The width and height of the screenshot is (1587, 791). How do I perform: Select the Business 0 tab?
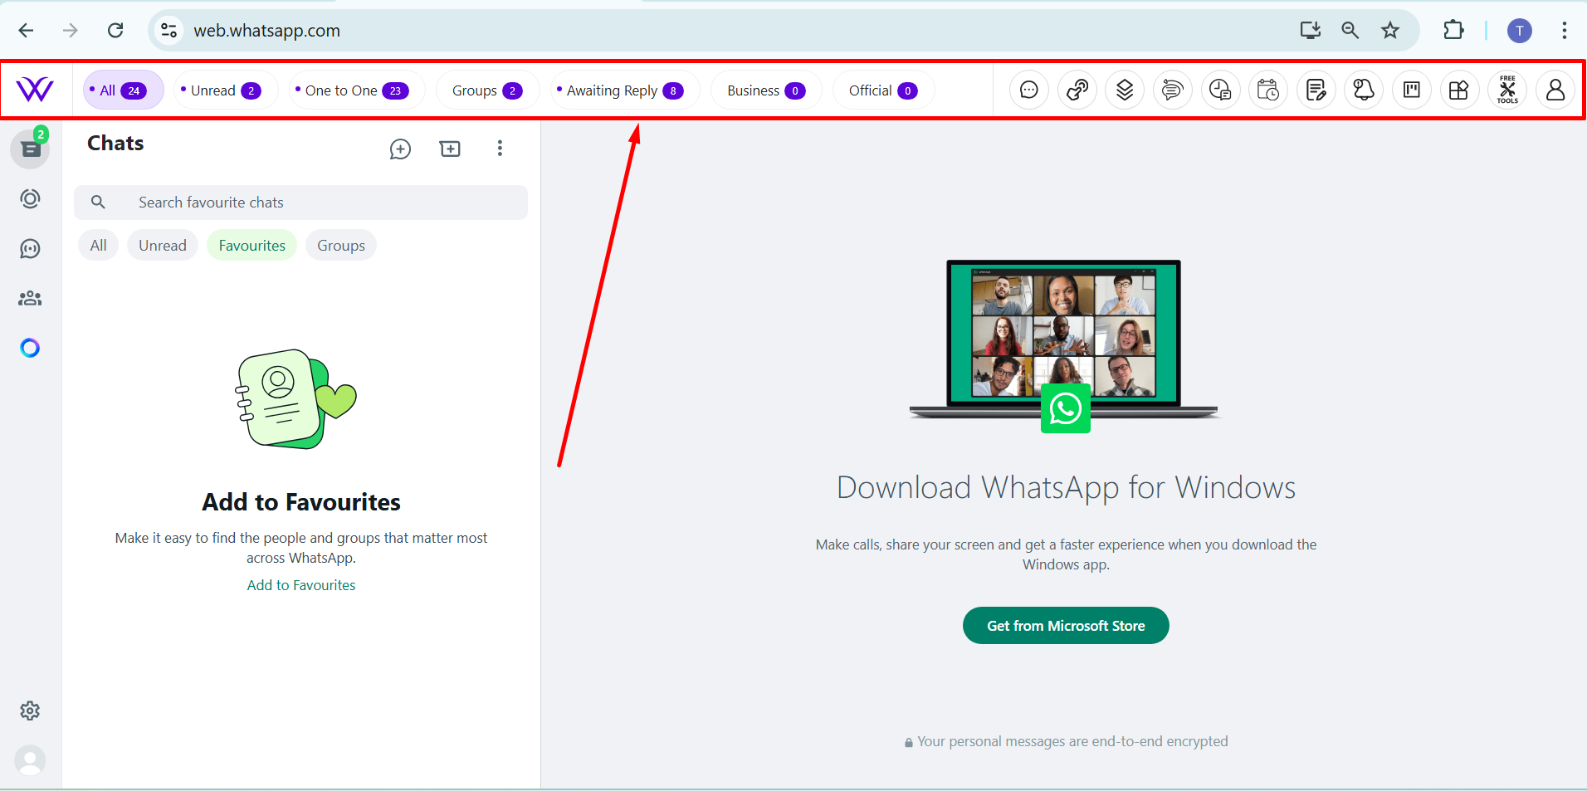click(x=765, y=90)
